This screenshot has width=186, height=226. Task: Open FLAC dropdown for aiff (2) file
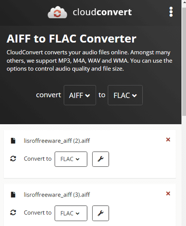point(71,159)
